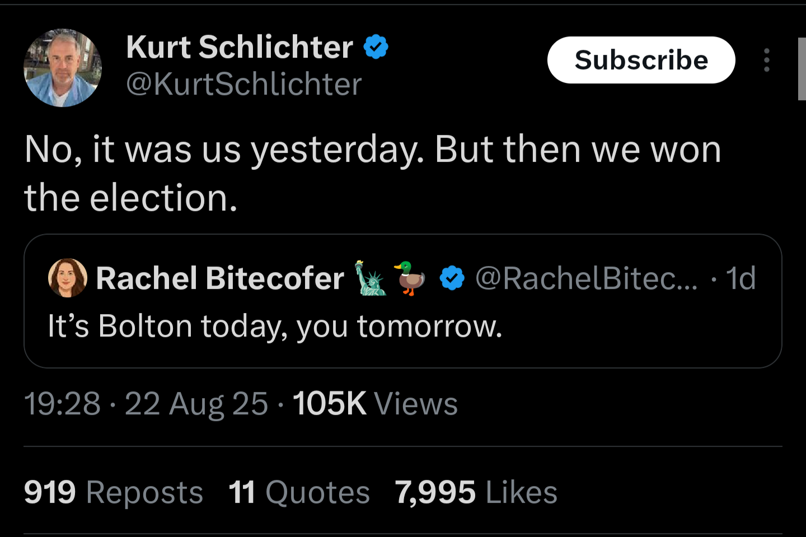Click Rachel Bitecofer's verified badge
This screenshot has height=537, width=806.
(x=452, y=278)
